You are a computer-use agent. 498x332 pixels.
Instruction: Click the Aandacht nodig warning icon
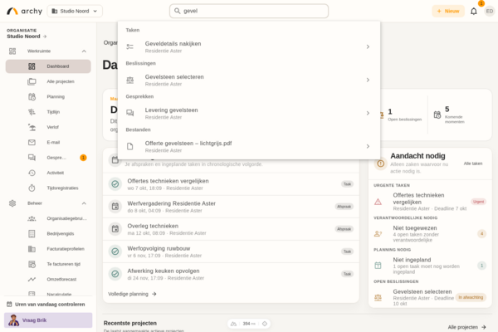[x=380, y=164]
